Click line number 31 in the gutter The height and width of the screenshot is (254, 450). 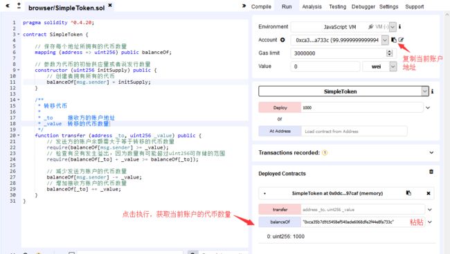click(12, 201)
